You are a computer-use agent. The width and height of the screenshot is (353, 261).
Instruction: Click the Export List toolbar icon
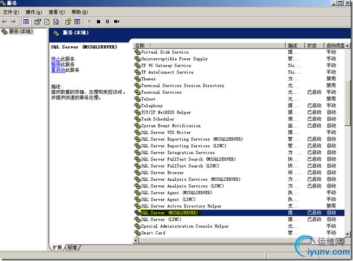56,22
